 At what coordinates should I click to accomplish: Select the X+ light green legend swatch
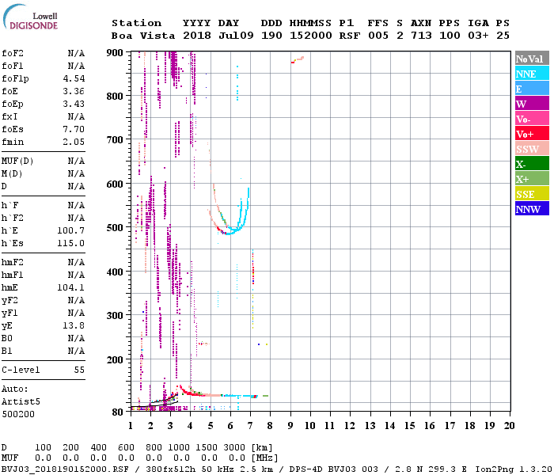532,179
